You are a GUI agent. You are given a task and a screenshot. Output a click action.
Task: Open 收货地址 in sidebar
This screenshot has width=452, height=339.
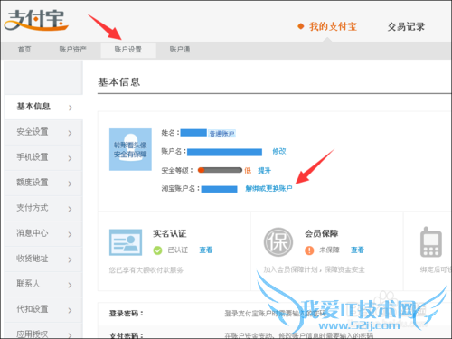(43, 259)
